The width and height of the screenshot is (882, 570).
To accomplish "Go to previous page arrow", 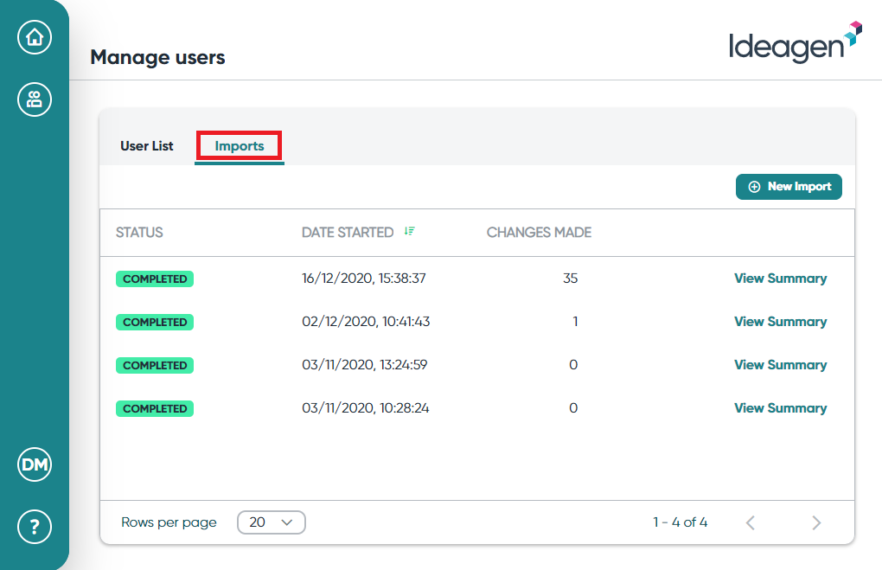I will tap(751, 522).
